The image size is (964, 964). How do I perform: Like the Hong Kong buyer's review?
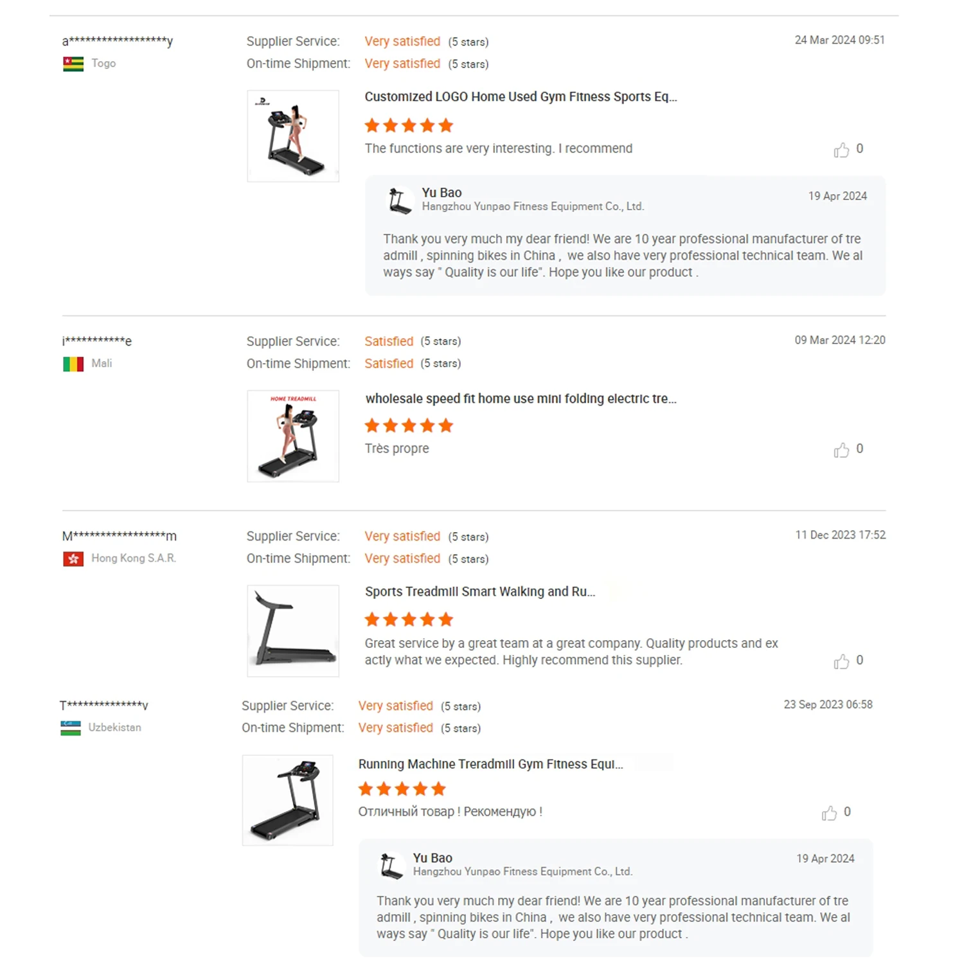841,662
